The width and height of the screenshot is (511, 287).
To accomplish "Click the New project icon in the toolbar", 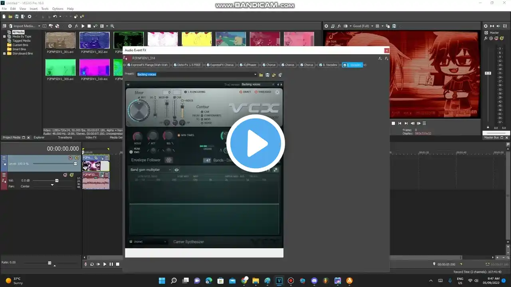I will [4, 16].
